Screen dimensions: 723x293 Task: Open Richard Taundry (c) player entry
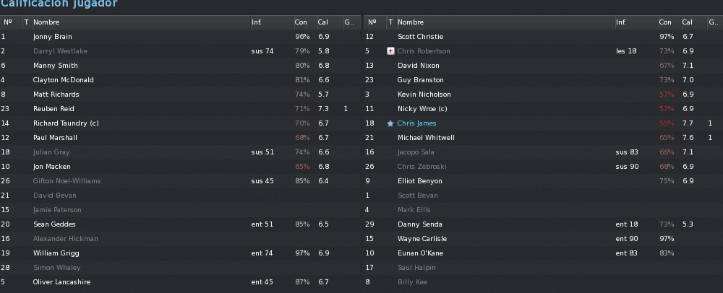pyautogui.click(x=66, y=123)
